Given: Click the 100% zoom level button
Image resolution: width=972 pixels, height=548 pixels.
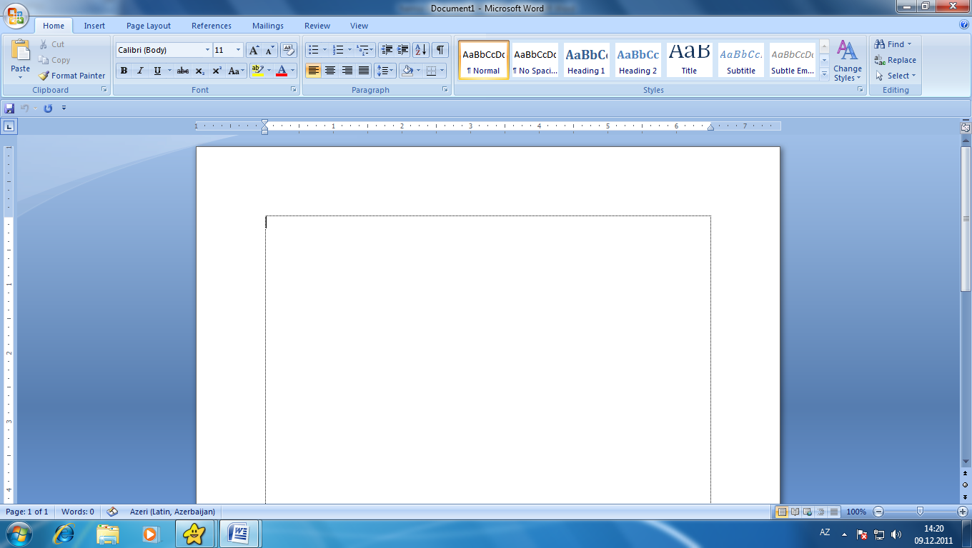Looking at the screenshot, I should pyautogui.click(x=856, y=512).
